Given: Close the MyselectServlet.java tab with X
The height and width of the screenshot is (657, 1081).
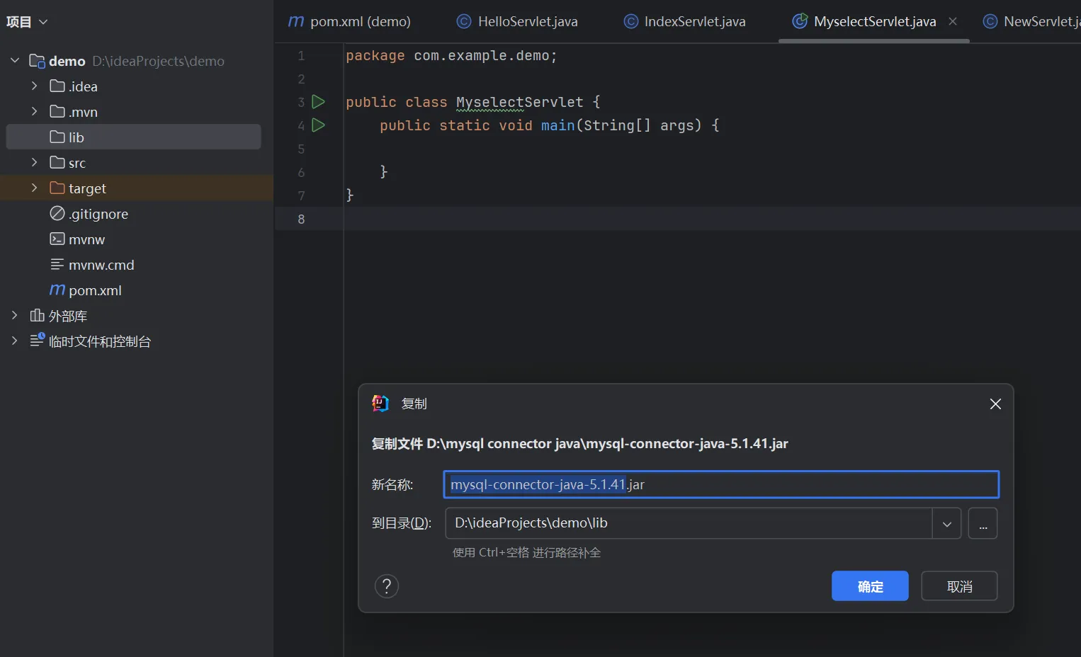Looking at the screenshot, I should click(x=953, y=21).
